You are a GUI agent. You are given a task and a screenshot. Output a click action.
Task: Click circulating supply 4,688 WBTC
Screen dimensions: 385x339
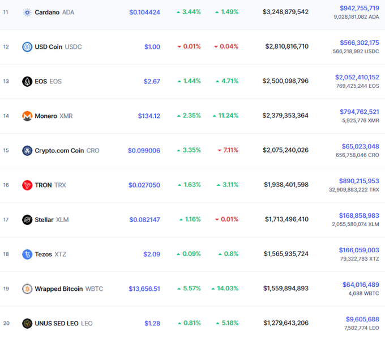pyautogui.click(x=363, y=294)
